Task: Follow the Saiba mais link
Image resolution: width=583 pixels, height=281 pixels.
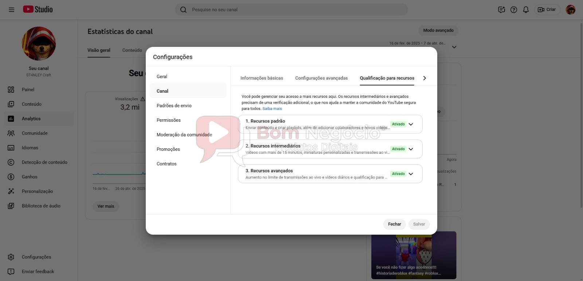Action: pos(272,109)
